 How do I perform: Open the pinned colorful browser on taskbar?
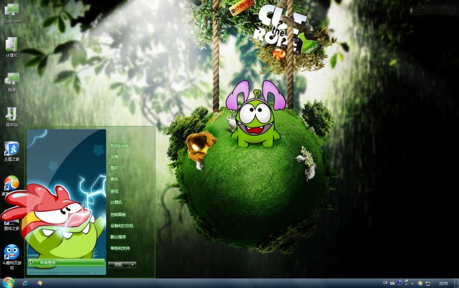(x=40, y=283)
